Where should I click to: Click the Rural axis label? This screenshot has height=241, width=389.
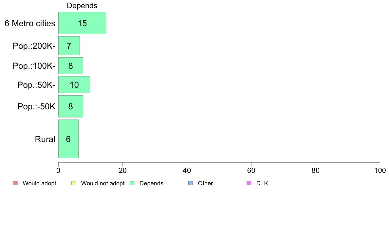[45, 139]
